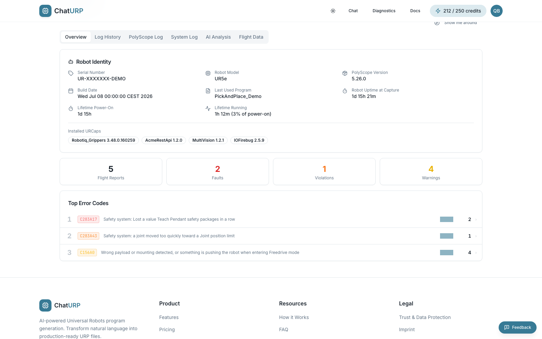Viewport: 542px width, 339px height.
Task: Select the Flight Data tab
Action: [251, 37]
